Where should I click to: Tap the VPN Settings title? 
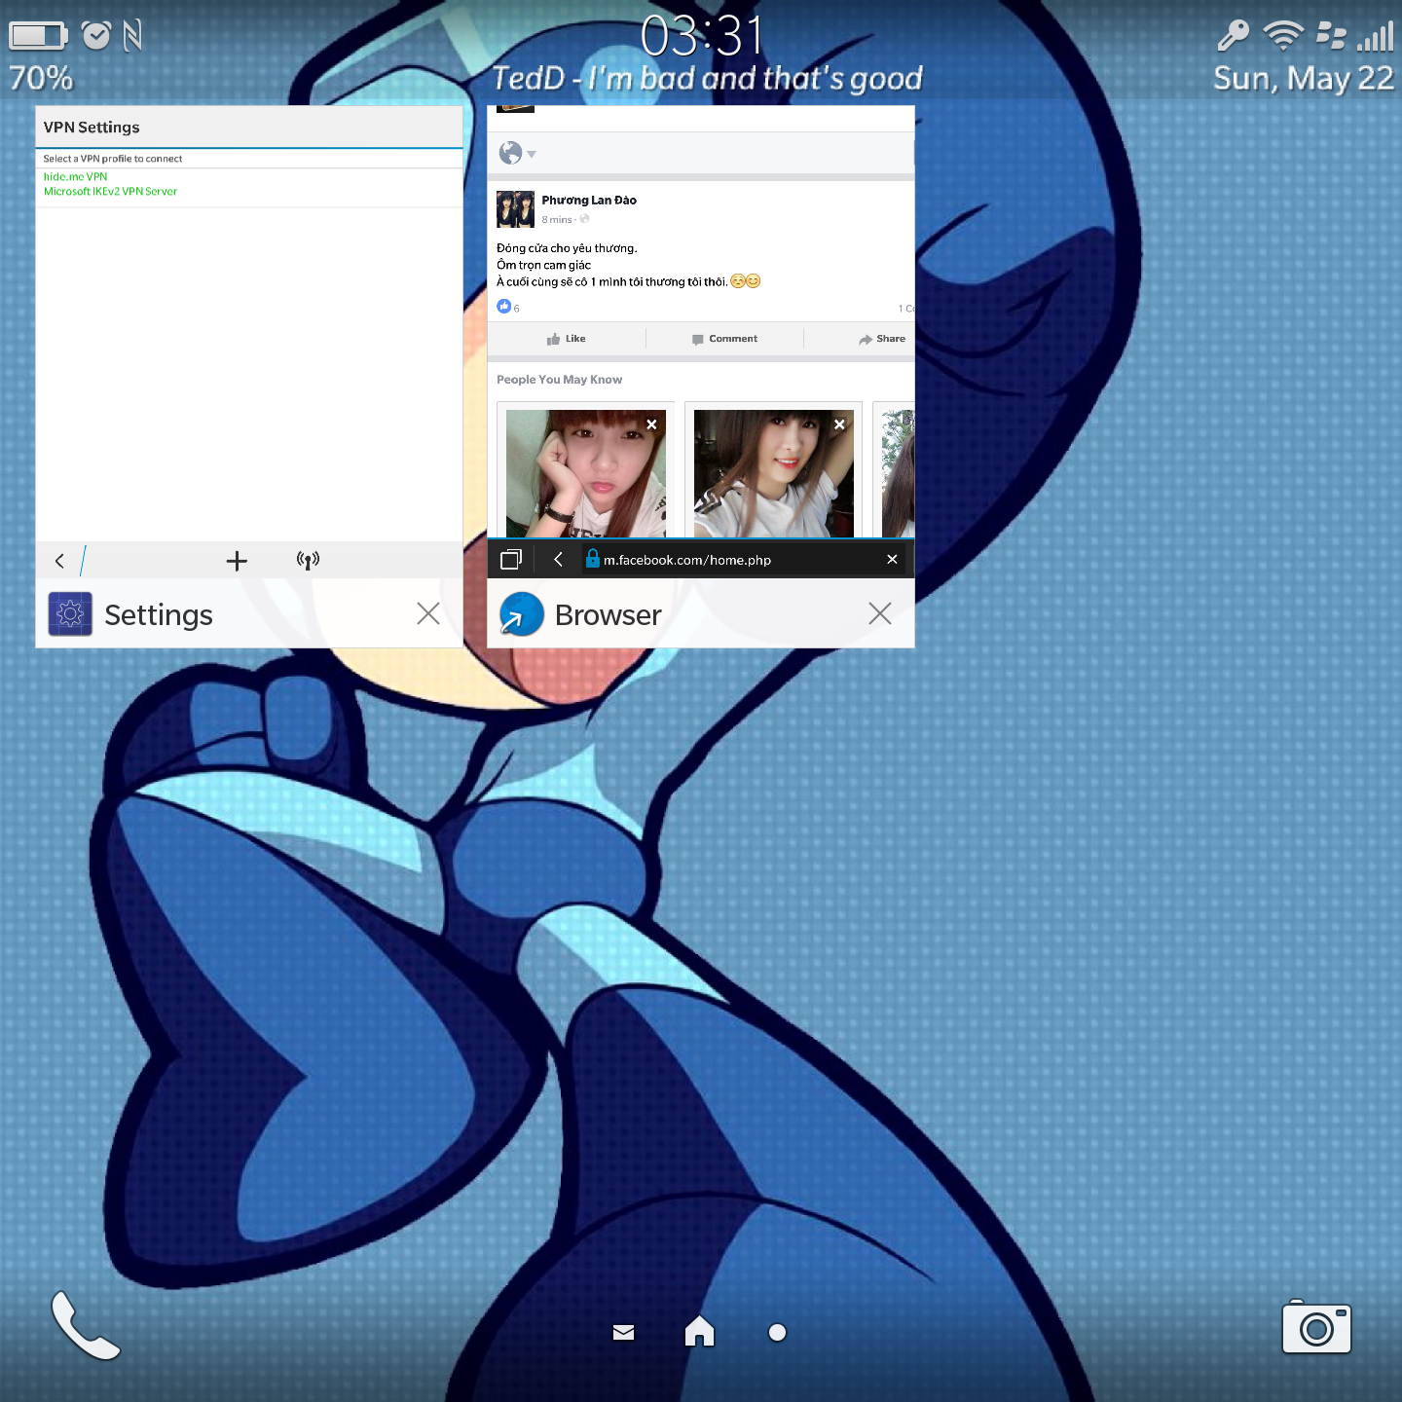[x=92, y=128]
